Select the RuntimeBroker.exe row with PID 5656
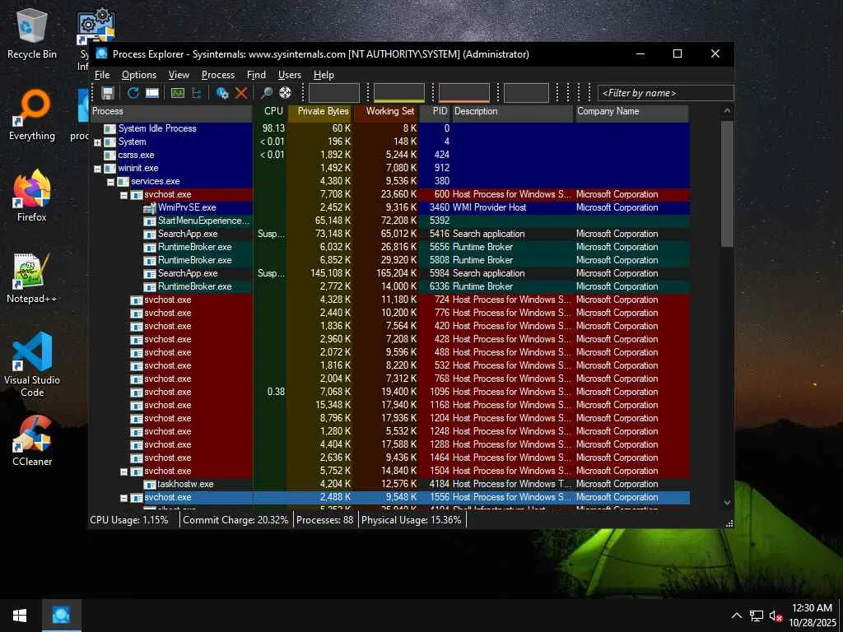 click(x=389, y=247)
